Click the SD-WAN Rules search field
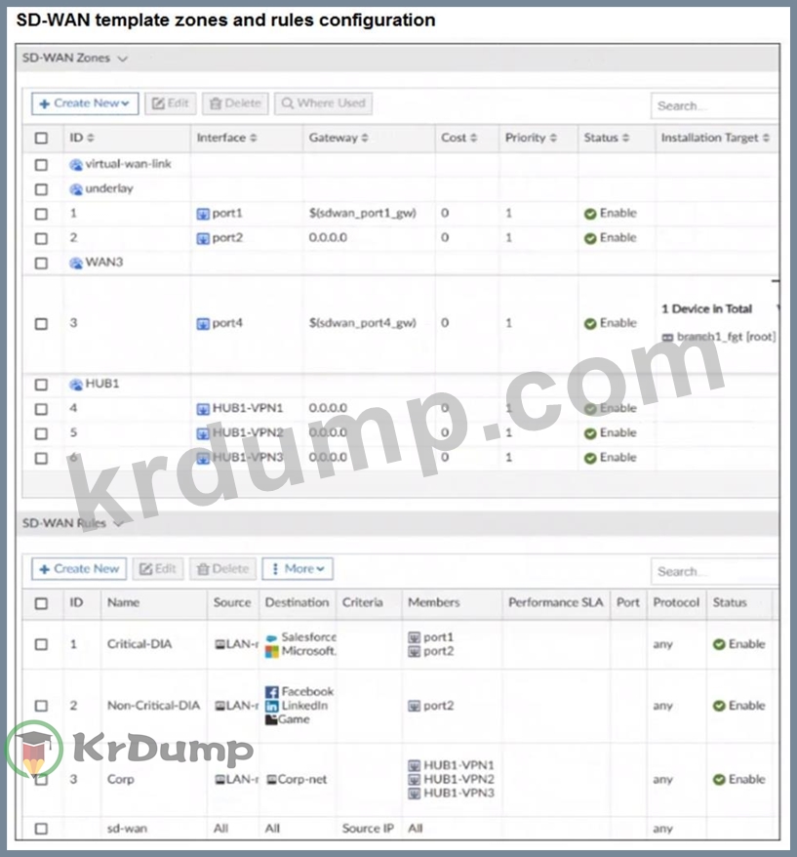 [714, 571]
